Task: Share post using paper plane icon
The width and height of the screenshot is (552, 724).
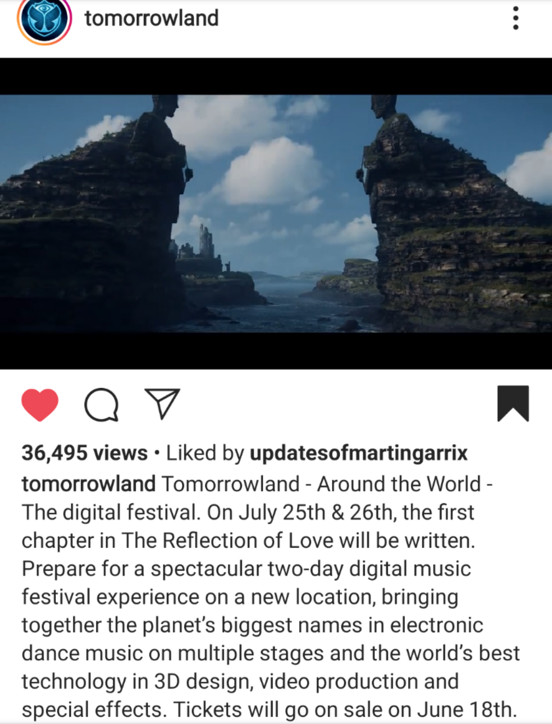Action: pos(162,404)
